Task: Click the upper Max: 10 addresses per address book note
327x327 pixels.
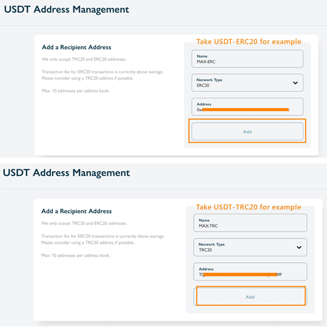Action: [76, 90]
